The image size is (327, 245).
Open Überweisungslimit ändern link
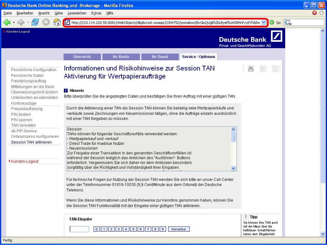34,92
